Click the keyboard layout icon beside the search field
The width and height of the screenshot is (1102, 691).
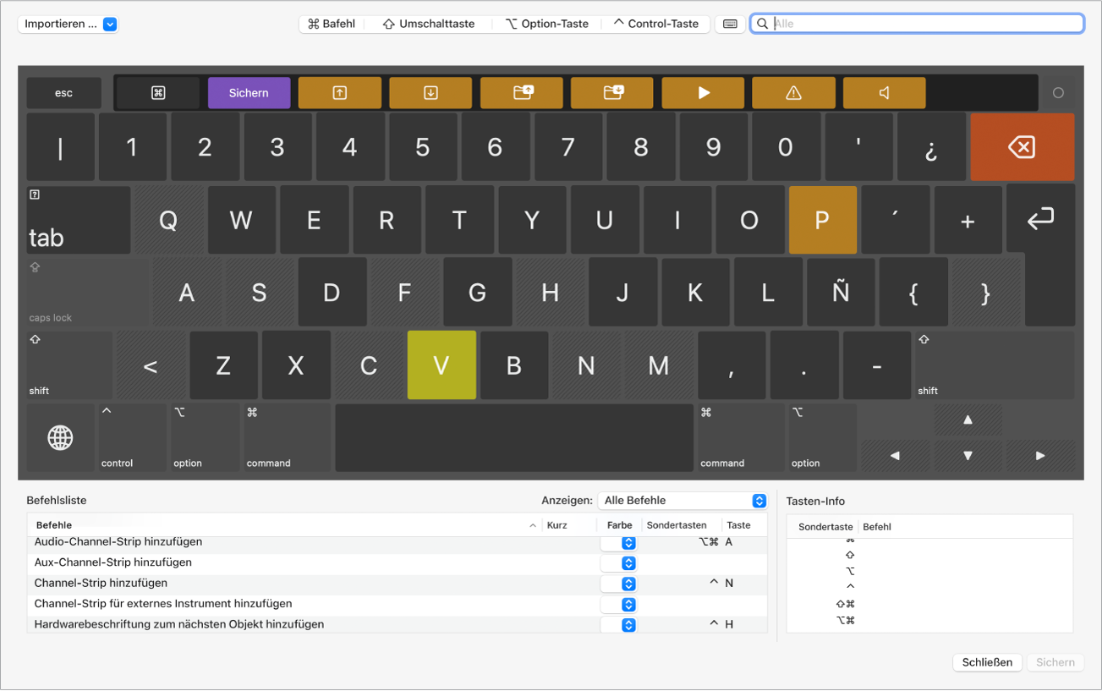pos(729,23)
